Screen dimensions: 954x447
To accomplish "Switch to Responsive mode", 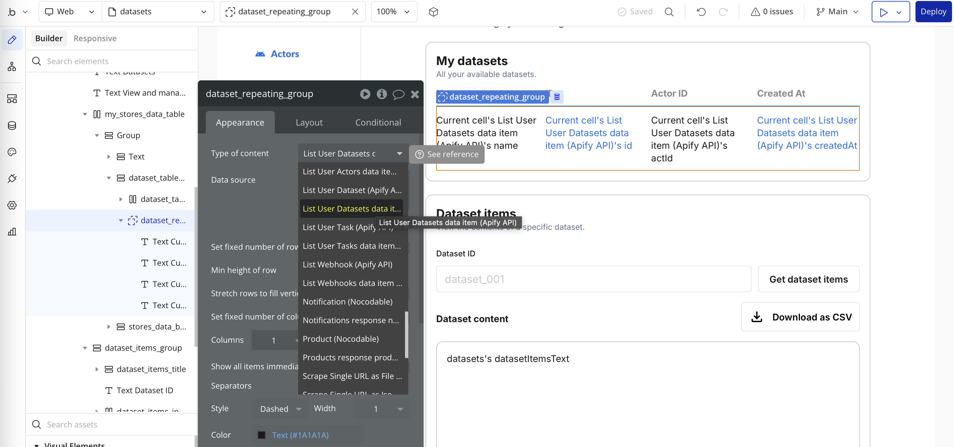I will click(x=95, y=38).
